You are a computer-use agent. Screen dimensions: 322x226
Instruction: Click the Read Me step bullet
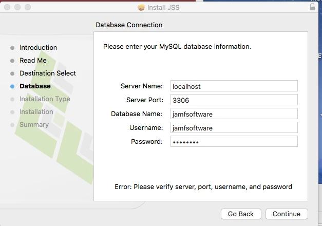click(x=12, y=61)
